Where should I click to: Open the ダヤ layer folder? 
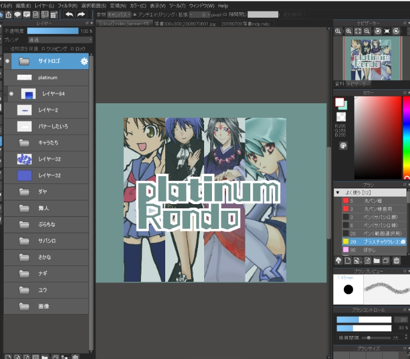point(24,192)
